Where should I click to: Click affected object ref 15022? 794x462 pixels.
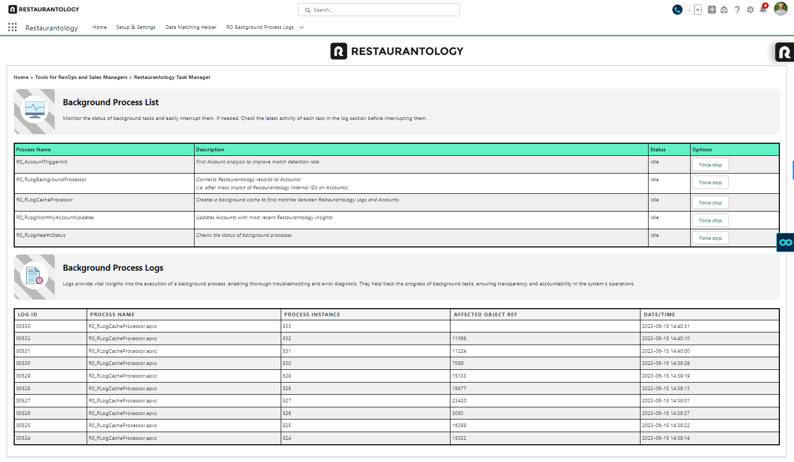pyautogui.click(x=459, y=438)
